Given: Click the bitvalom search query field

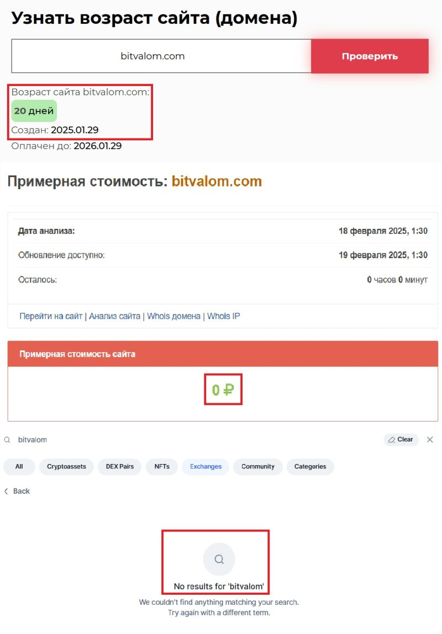Looking at the screenshot, I should tap(166, 440).
